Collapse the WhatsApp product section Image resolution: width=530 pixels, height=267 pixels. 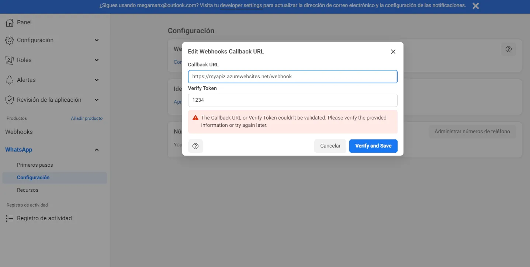click(97, 150)
